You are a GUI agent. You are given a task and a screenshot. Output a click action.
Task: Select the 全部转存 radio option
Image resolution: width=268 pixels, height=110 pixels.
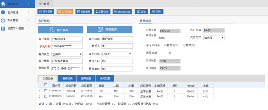point(147,45)
